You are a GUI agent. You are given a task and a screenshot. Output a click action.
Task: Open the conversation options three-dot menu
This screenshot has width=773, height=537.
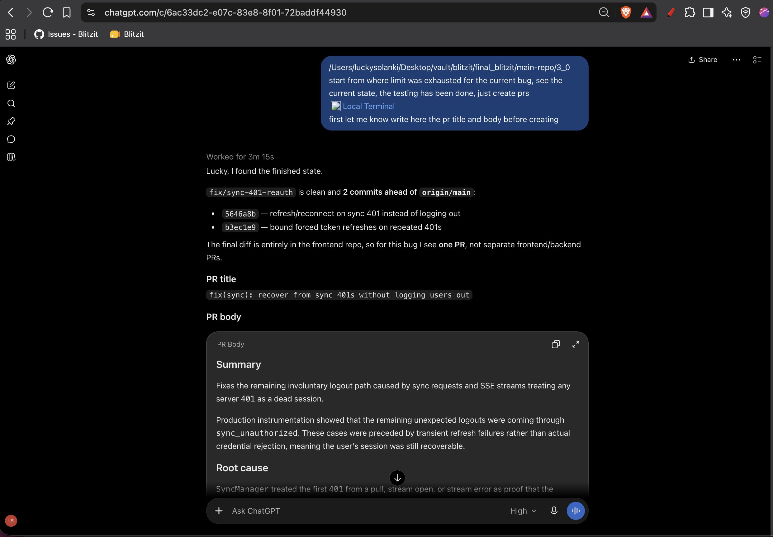coord(736,60)
